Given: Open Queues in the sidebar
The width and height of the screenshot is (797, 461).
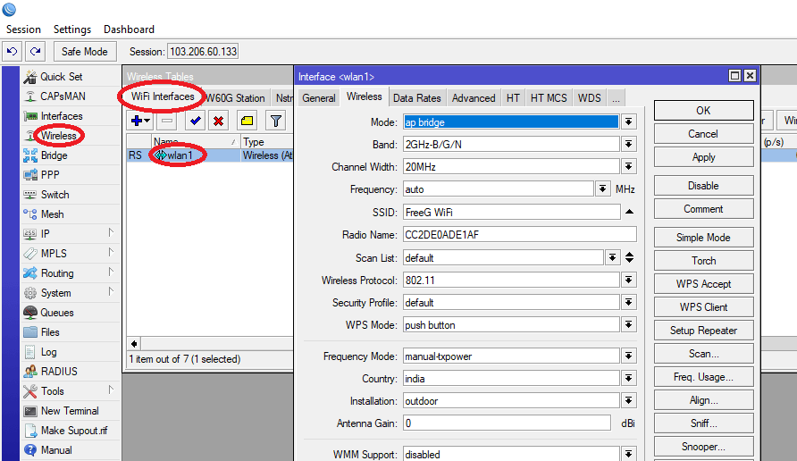Looking at the screenshot, I should [x=57, y=313].
